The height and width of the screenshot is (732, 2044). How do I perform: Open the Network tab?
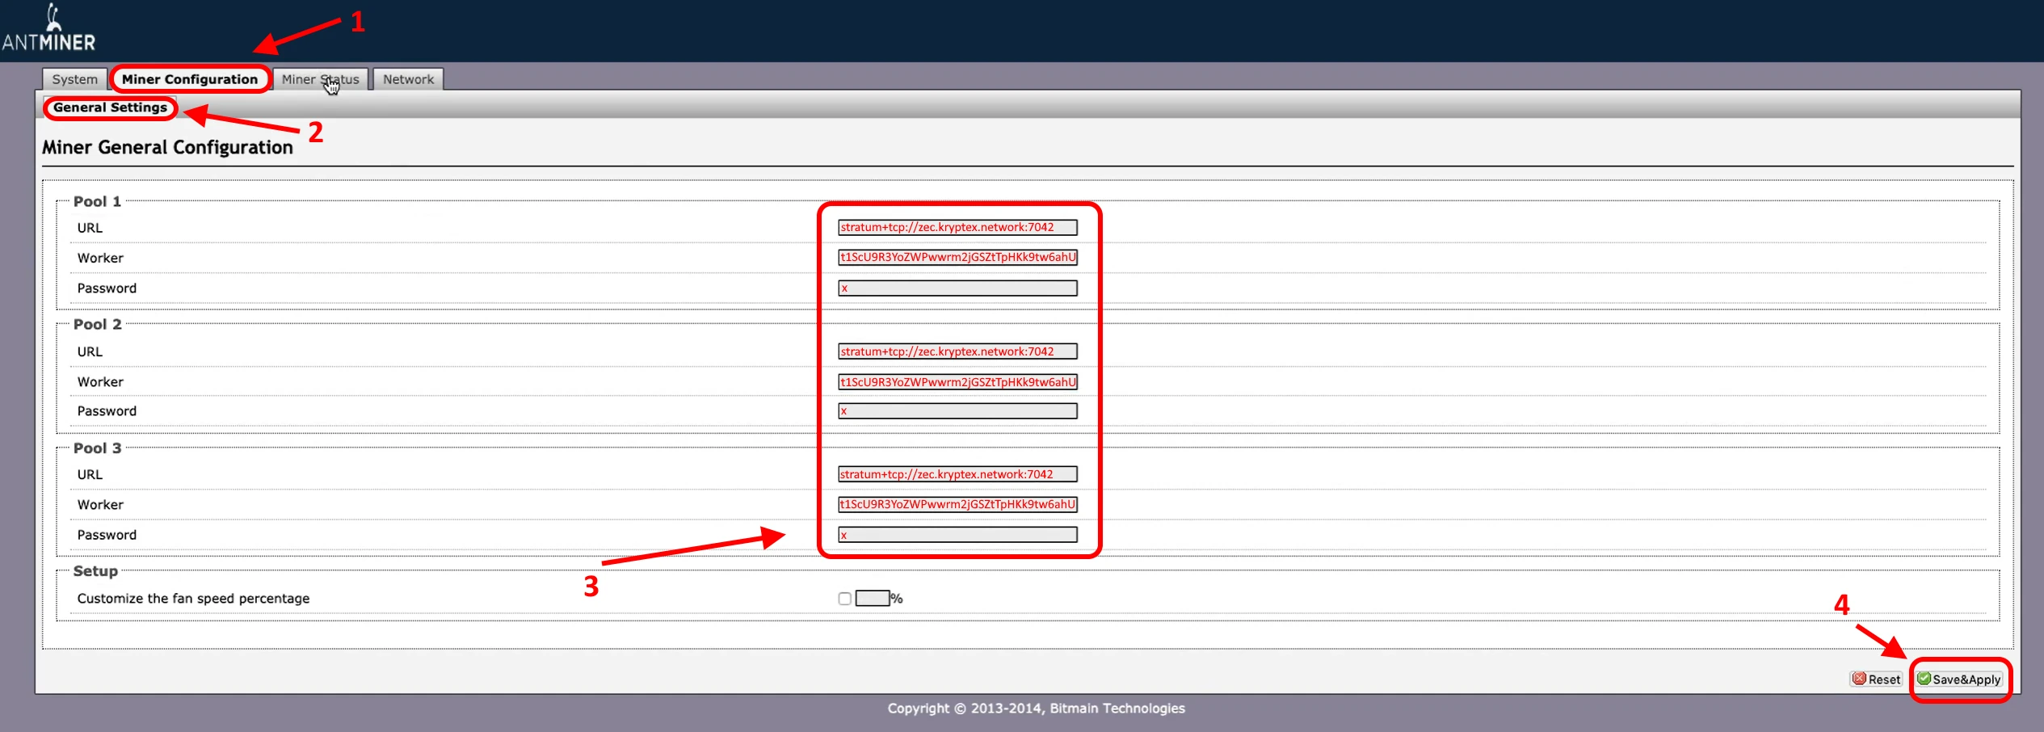408,79
